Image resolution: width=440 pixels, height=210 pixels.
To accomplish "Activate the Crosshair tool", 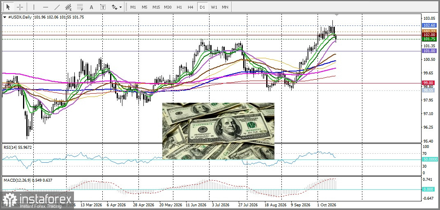I will pos(20,7).
